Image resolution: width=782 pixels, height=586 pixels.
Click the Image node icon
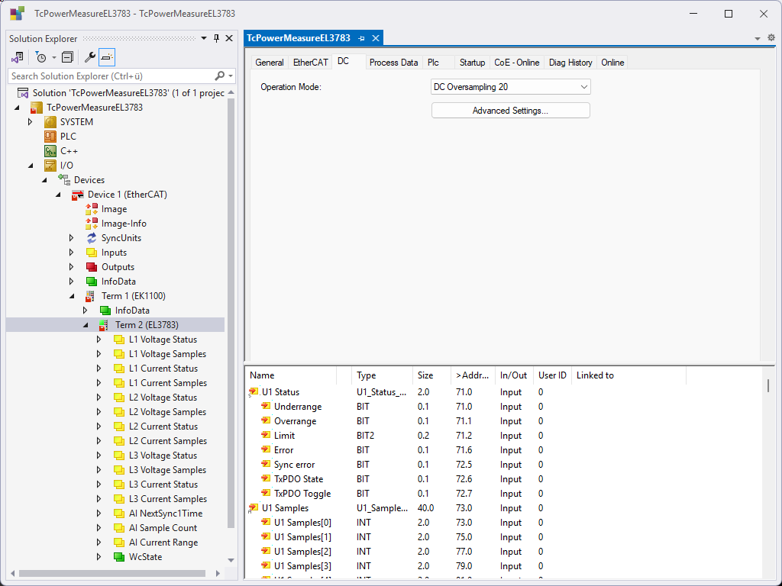click(92, 209)
